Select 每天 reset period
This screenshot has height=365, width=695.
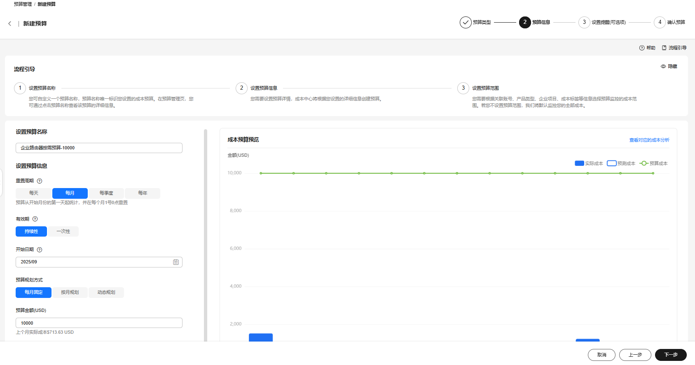[34, 193]
